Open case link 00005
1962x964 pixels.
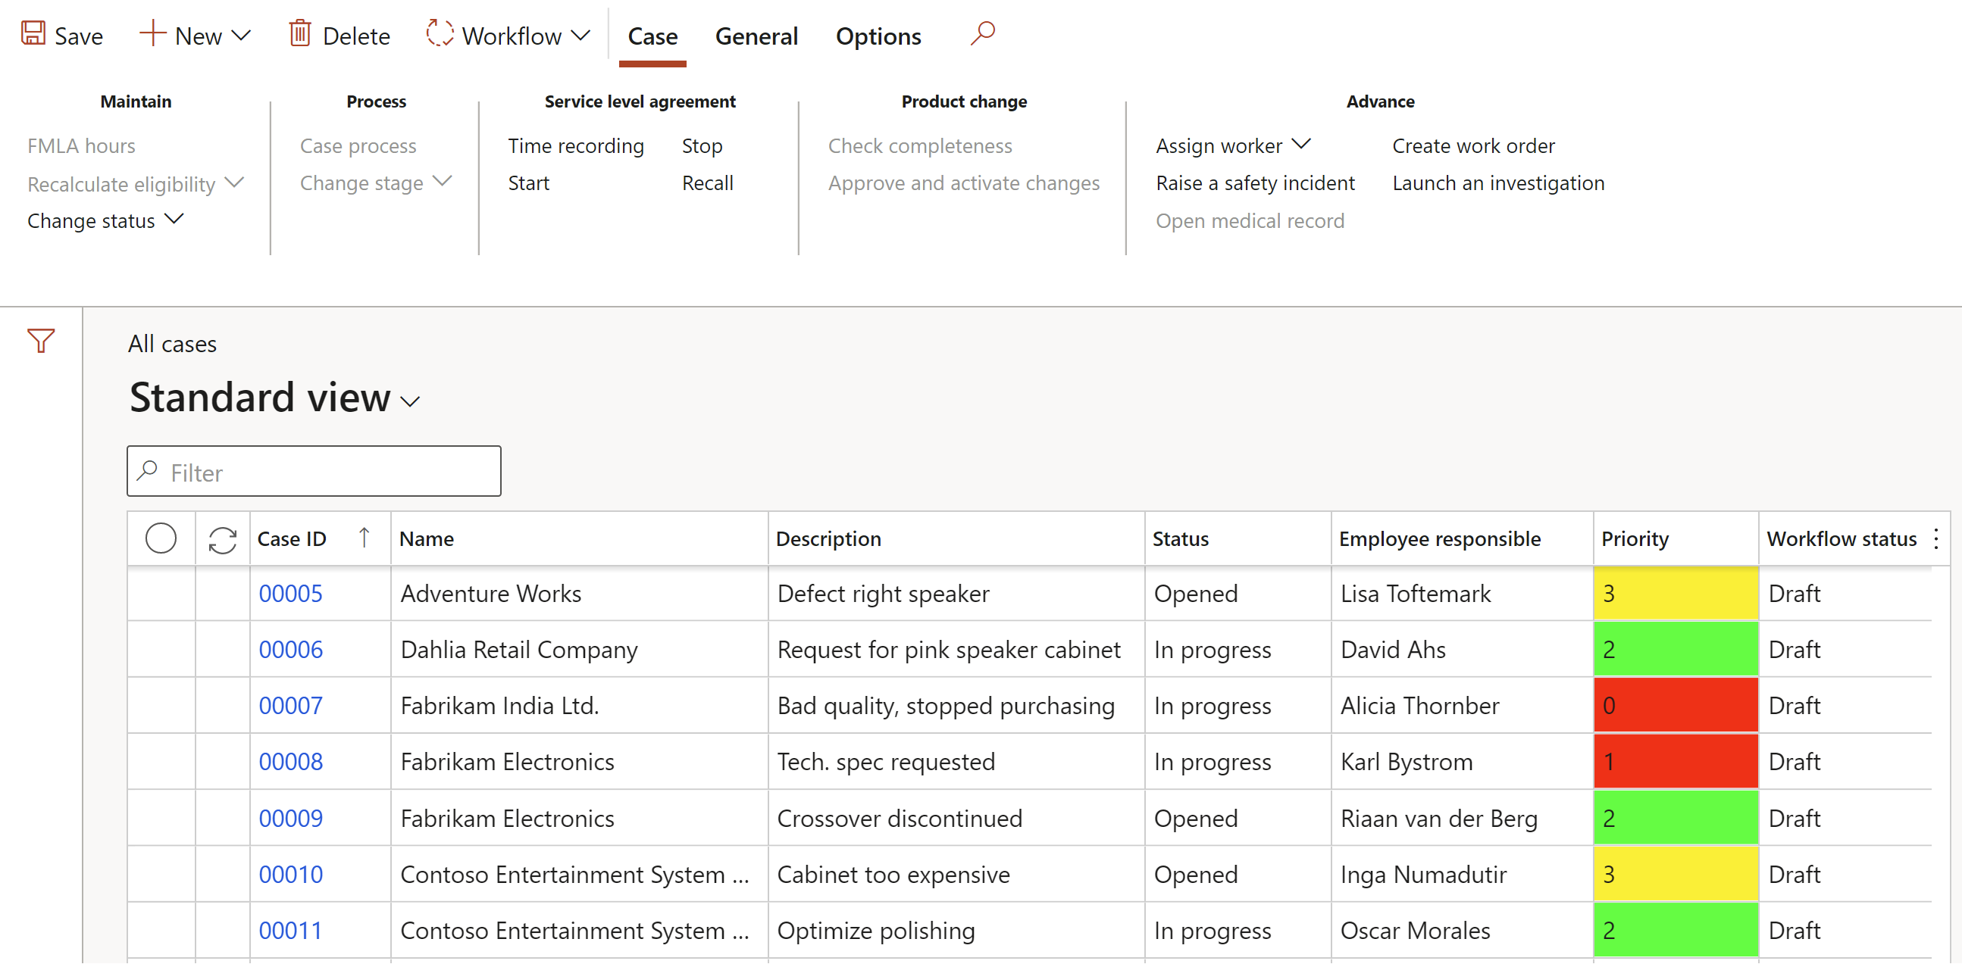tap(291, 594)
